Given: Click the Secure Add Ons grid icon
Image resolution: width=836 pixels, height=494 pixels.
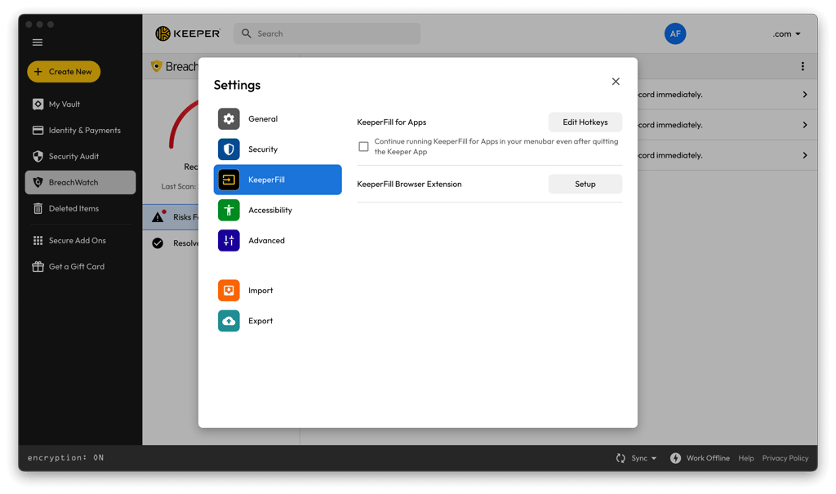Looking at the screenshot, I should pos(38,241).
